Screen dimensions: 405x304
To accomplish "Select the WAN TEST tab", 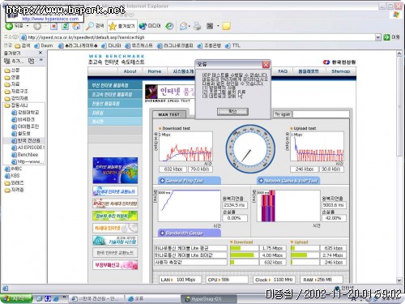I will tap(169, 114).
